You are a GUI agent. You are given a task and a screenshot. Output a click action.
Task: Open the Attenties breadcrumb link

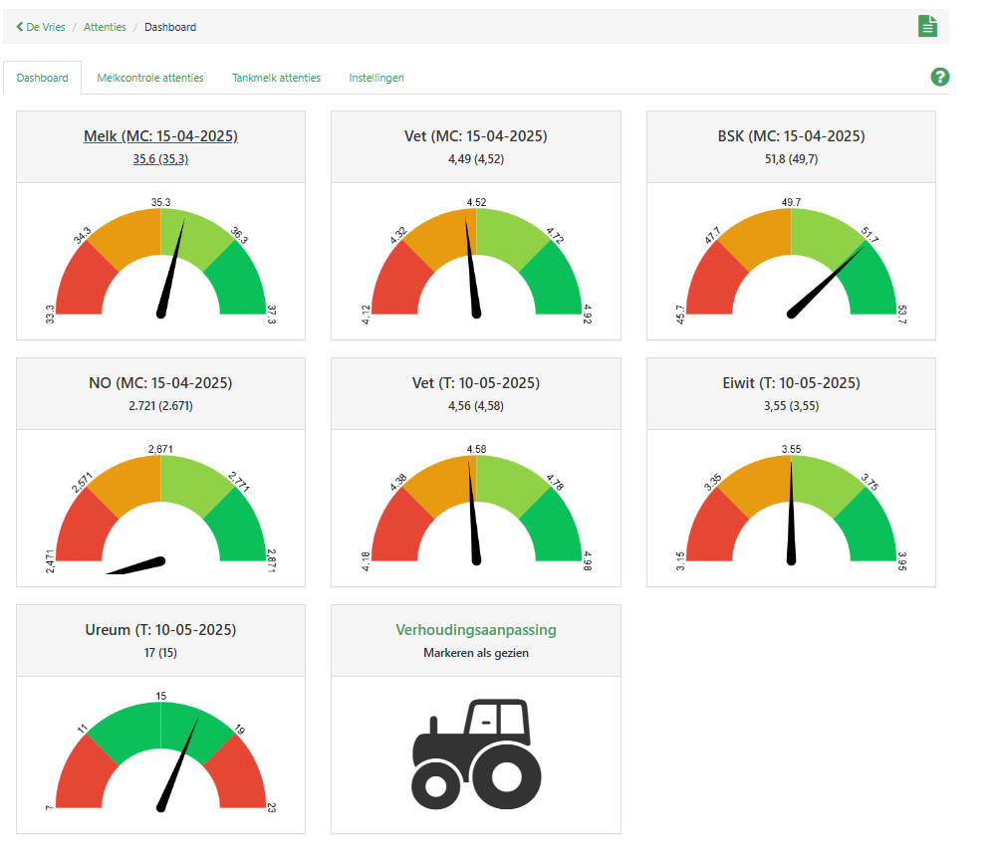tap(105, 27)
